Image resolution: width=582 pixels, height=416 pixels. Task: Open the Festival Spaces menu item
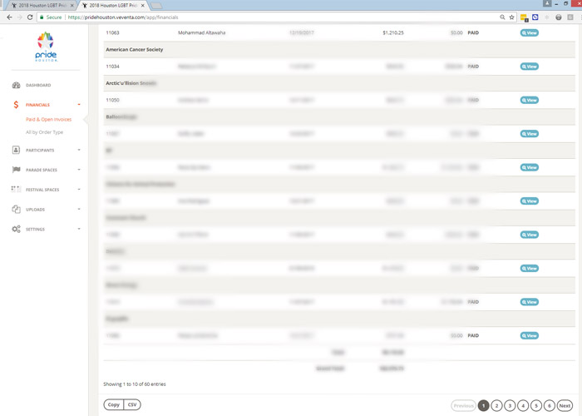tap(42, 190)
